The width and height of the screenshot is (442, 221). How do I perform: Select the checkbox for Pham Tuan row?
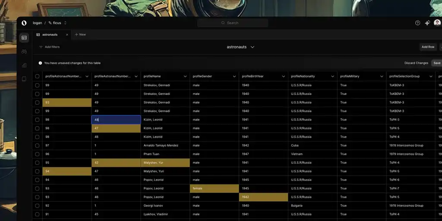(x=37, y=154)
